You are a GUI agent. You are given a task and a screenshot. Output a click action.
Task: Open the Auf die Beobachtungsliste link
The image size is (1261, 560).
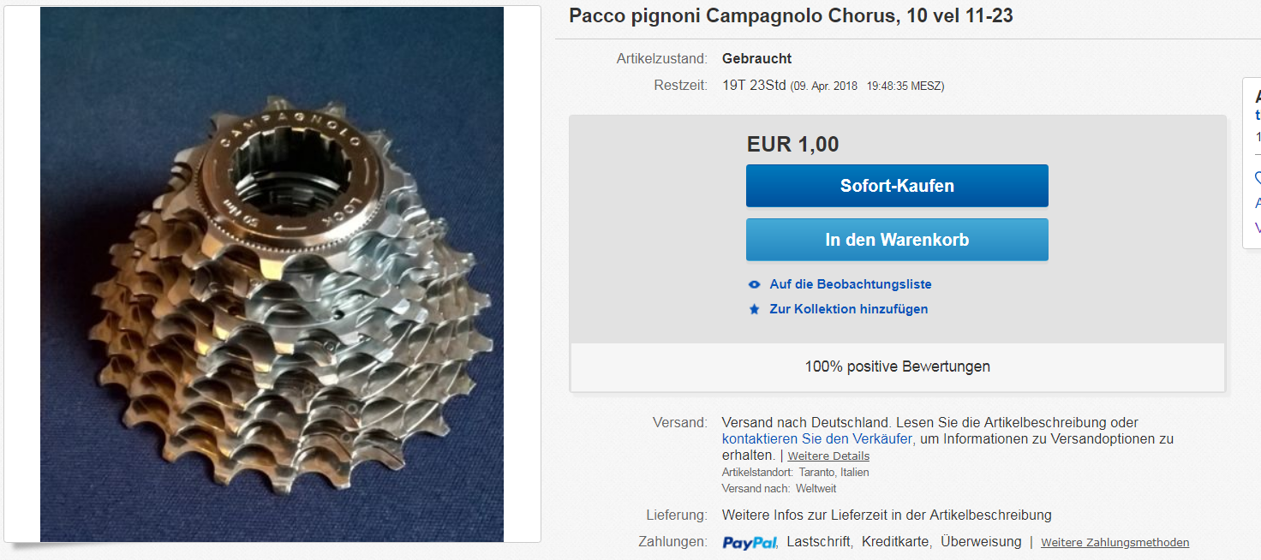click(x=850, y=284)
